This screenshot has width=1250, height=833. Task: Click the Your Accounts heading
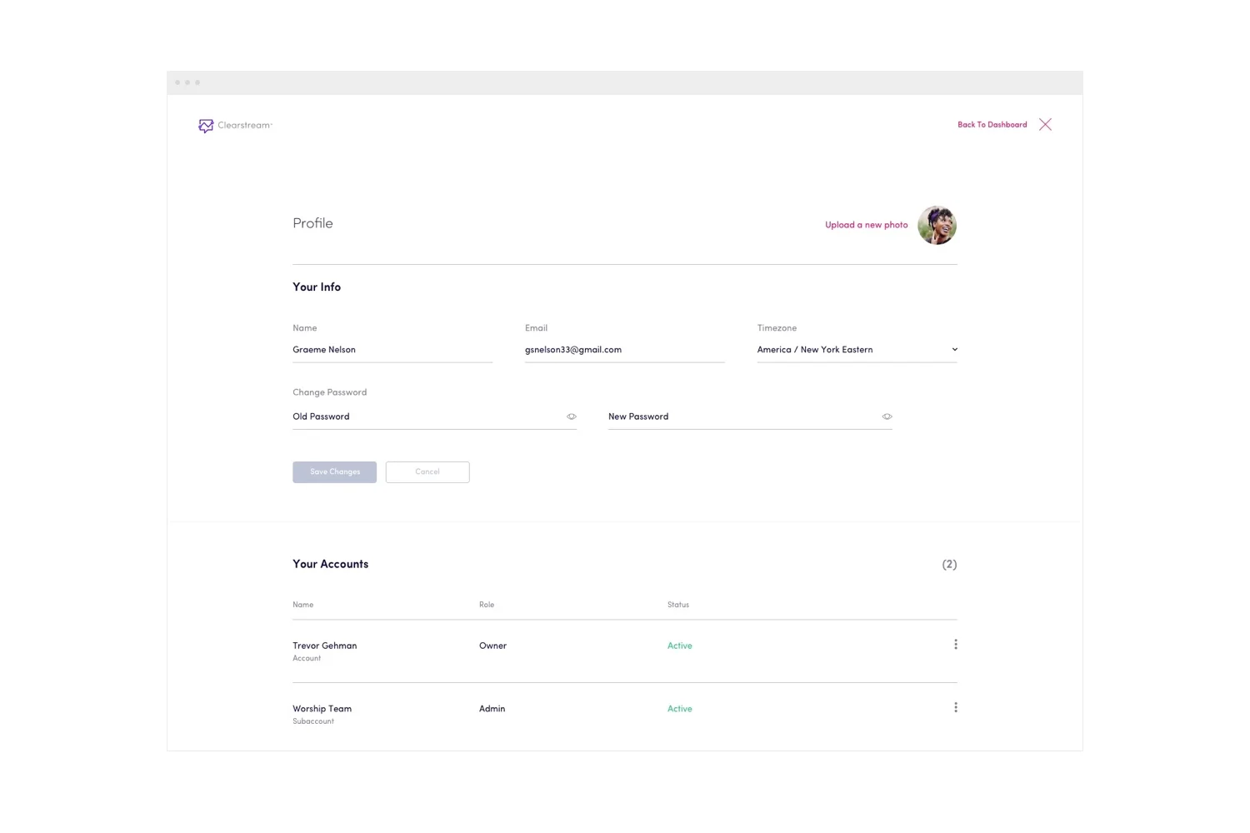(330, 564)
